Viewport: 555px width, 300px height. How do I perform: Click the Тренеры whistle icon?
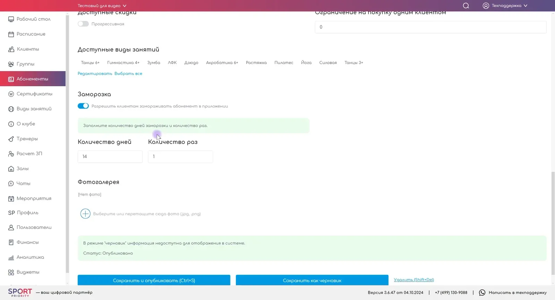pos(11,139)
